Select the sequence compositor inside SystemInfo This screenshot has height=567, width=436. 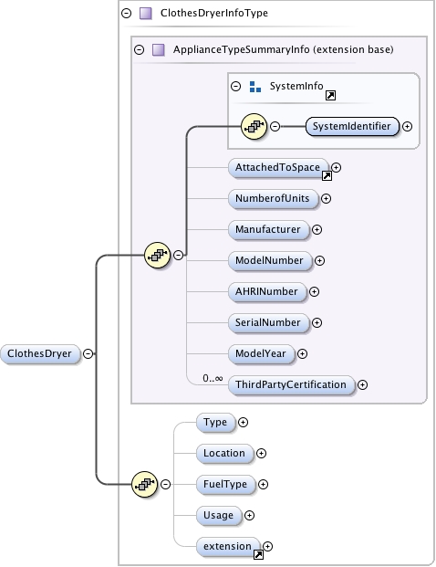point(254,126)
